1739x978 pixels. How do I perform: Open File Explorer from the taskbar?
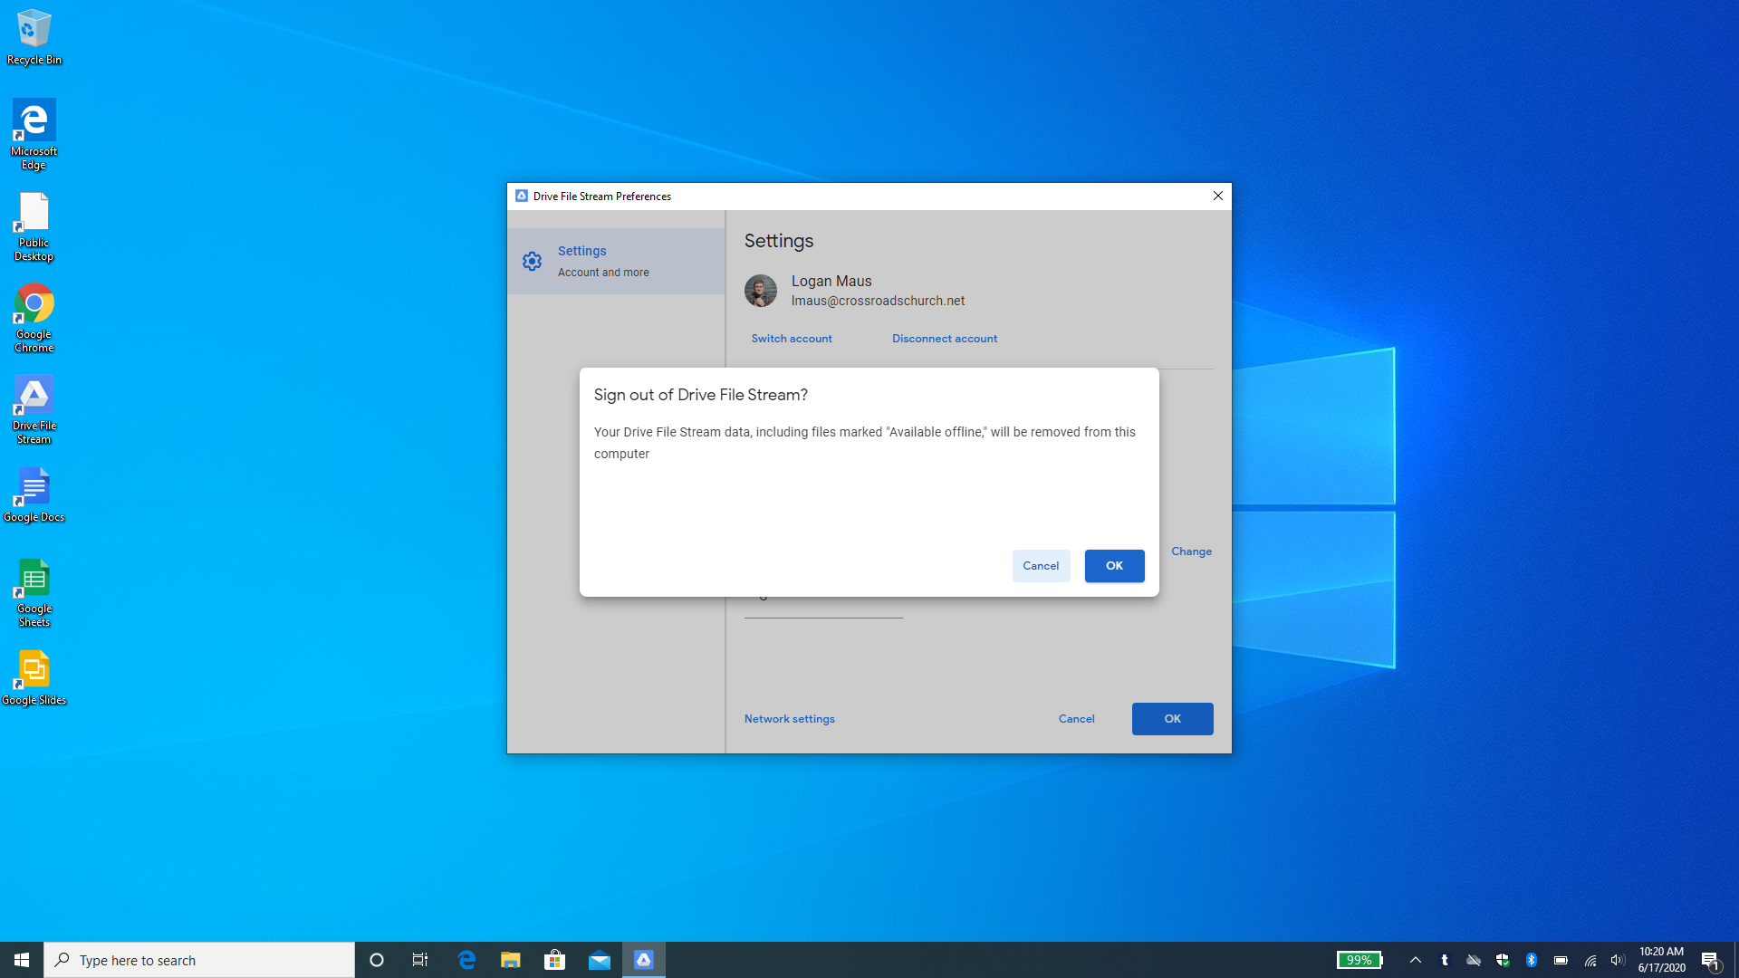tap(511, 960)
